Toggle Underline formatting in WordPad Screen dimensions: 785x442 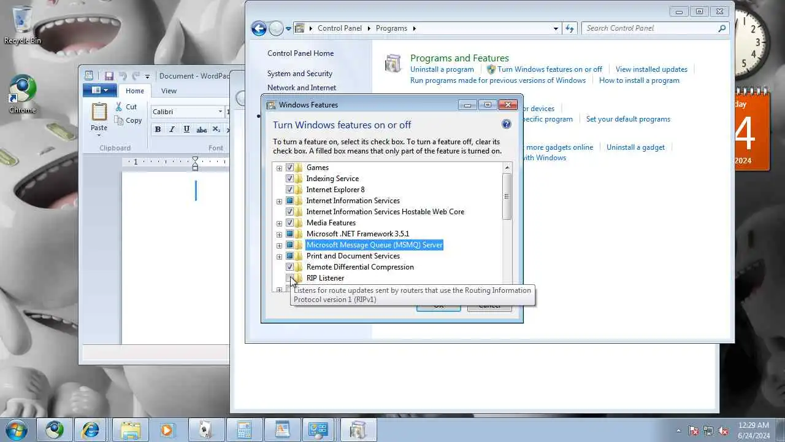pyautogui.click(x=186, y=130)
